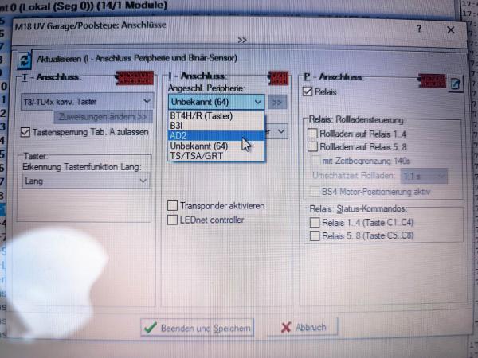Collapse the Angeschl. Peripherie Unbekannt (64) dropdown
This screenshot has height=358, width=478.
[x=257, y=102]
